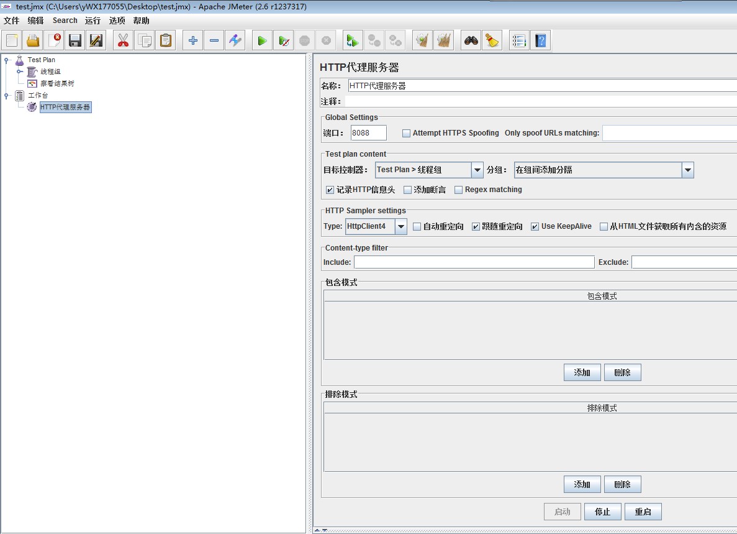Viewport: 737px width, 534px height.
Task: Open Help with the question mark icon
Action: pos(541,40)
